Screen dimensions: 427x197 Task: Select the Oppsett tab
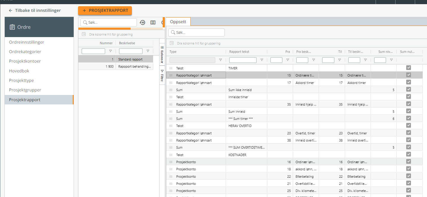click(178, 22)
